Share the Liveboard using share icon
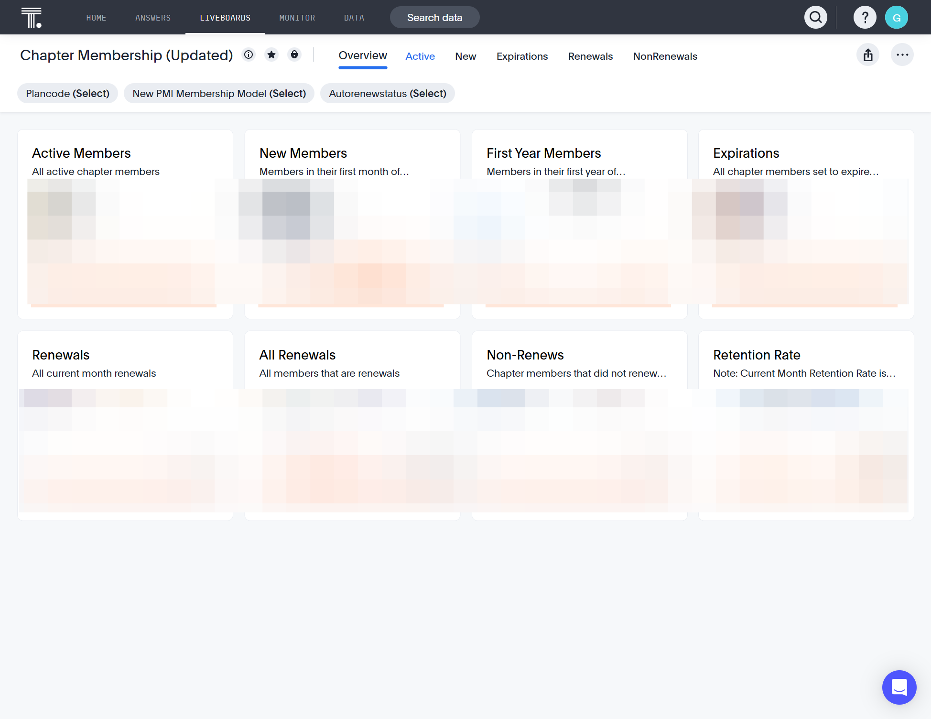 (x=868, y=55)
